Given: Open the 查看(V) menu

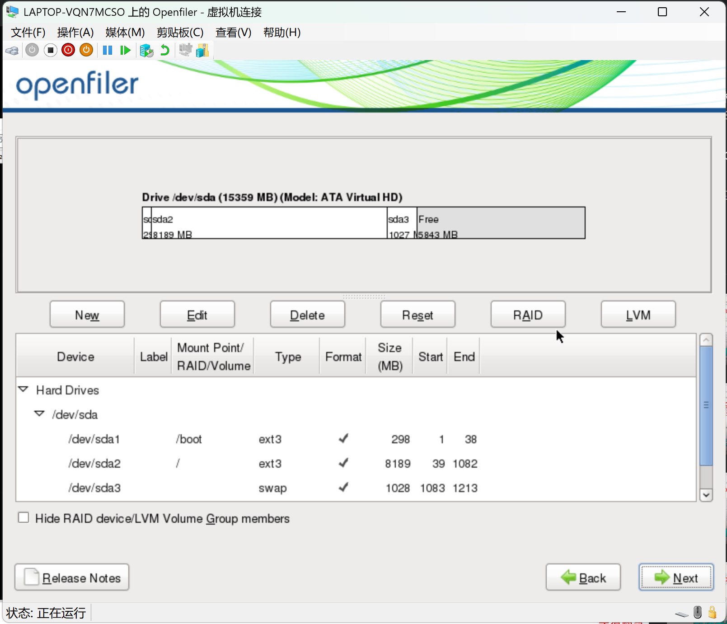Looking at the screenshot, I should click(x=233, y=33).
